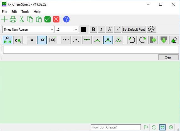Toggle the condensed CH2 structure mode
This screenshot has height=131, width=180.
coord(18,40)
